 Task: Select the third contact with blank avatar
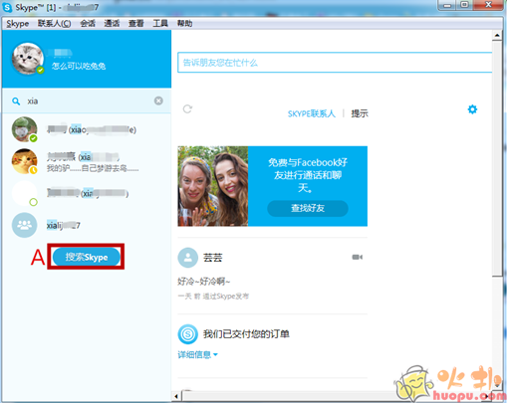point(87,193)
